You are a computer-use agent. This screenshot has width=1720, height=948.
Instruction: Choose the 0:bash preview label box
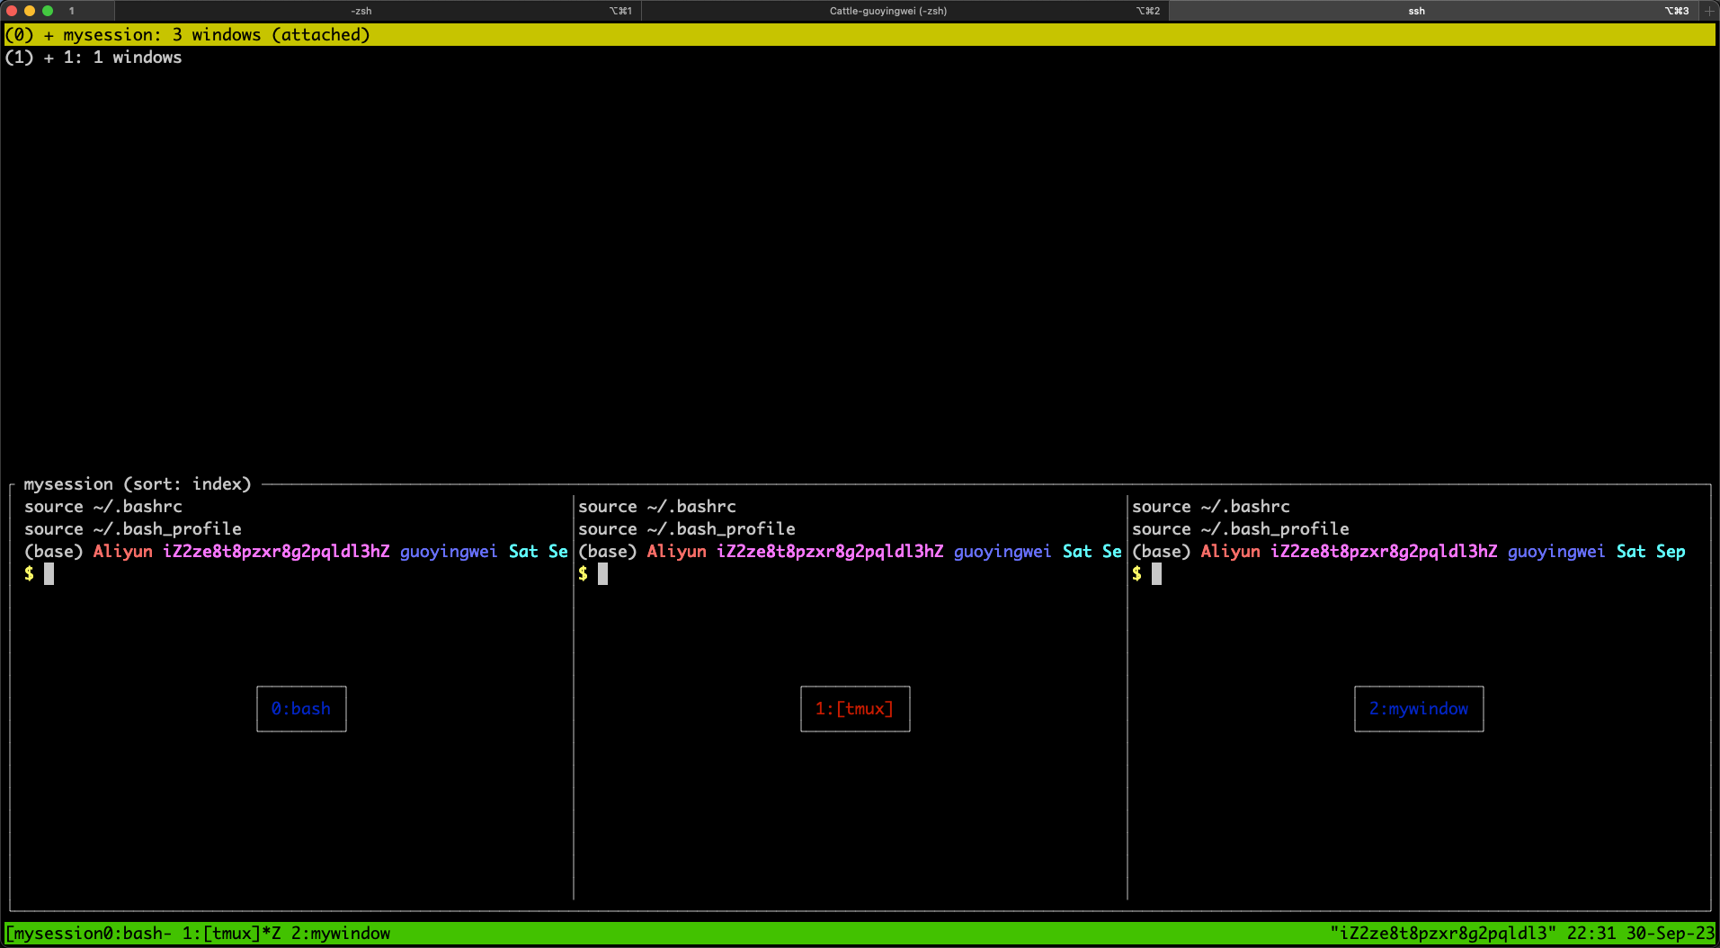pyautogui.click(x=301, y=709)
